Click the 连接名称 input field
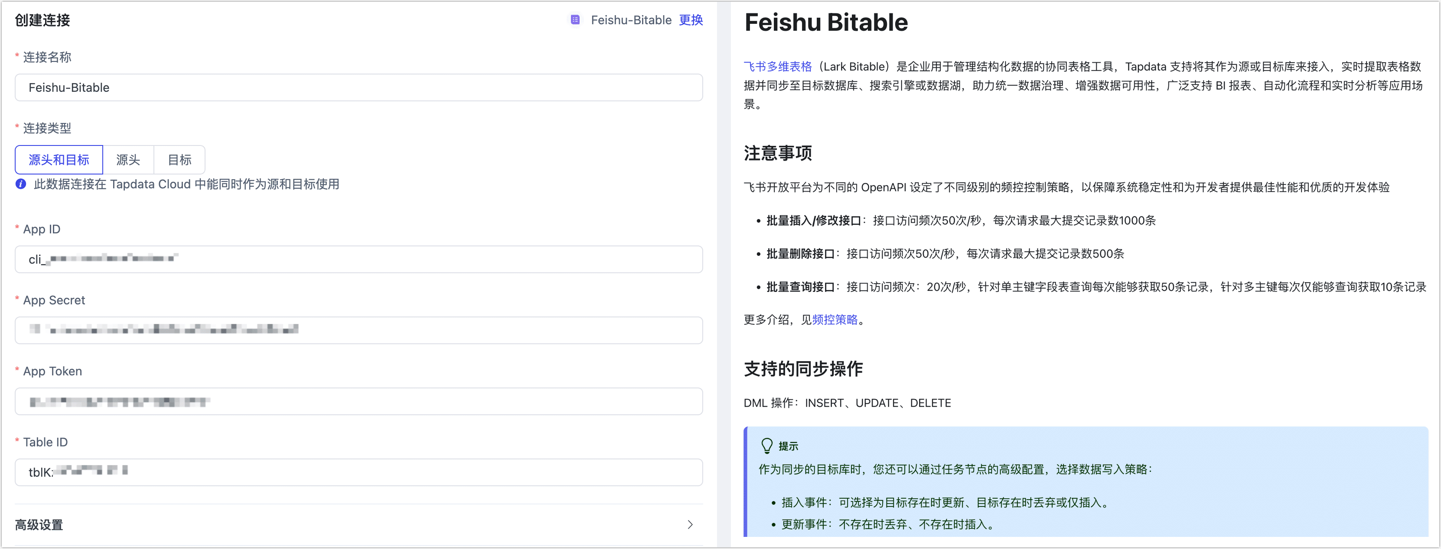Viewport: 1441px width, 549px height. pyautogui.click(x=358, y=88)
